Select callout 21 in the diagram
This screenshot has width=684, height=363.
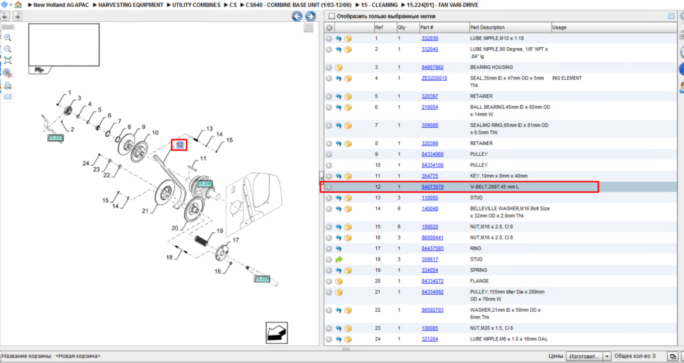tap(146, 211)
